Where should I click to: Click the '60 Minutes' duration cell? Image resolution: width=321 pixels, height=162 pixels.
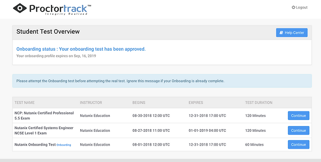coord(255,145)
